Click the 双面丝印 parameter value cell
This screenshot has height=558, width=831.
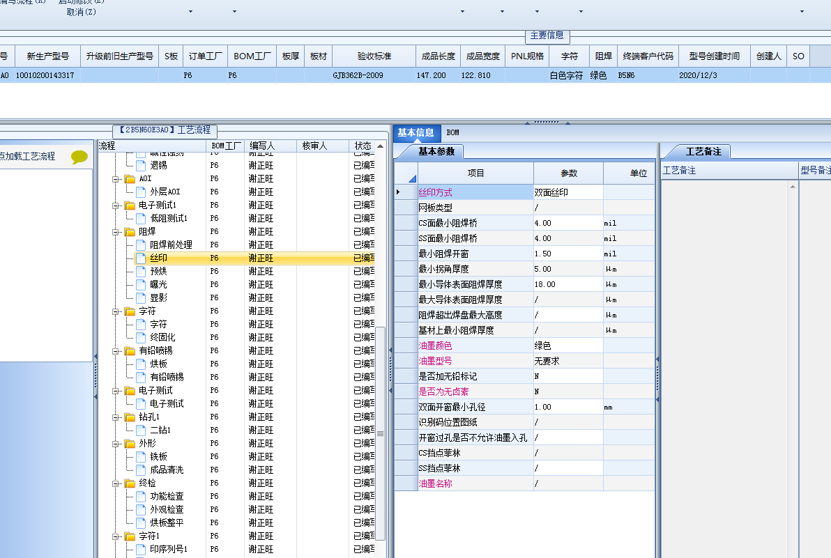coord(568,192)
